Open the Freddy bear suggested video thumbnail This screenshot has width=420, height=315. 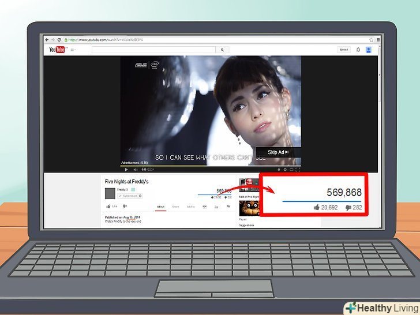coord(249,209)
